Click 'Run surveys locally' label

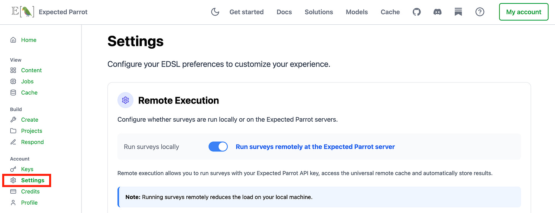coord(151,147)
